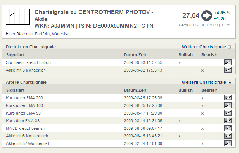
Task: Open chart icon for MACD kreuzt bearish
Action: pos(228,128)
